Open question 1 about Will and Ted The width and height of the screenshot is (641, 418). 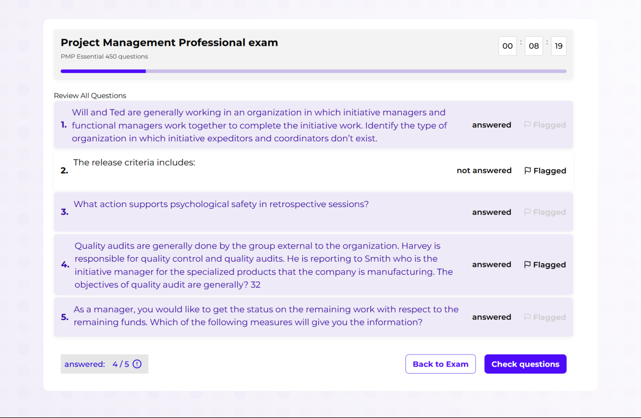click(x=260, y=125)
